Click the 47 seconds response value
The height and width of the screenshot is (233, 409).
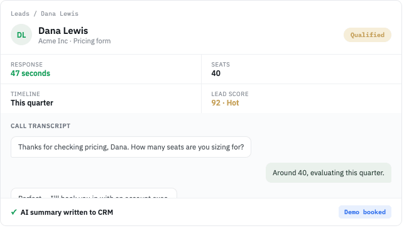(x=31, y=75)
